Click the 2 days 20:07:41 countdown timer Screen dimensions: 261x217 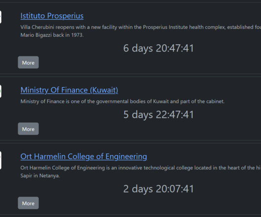click(159, 189)
